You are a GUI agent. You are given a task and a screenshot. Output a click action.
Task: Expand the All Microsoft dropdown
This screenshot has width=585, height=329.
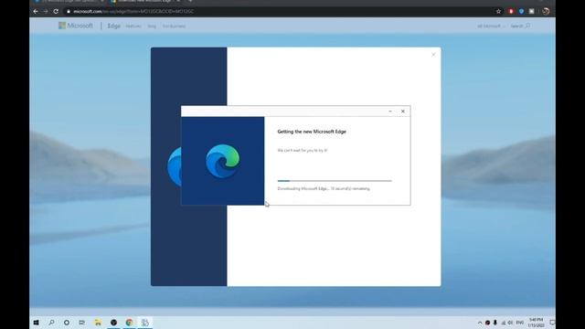(491, 27)
